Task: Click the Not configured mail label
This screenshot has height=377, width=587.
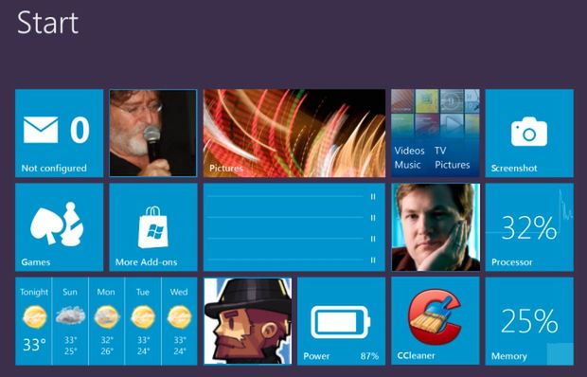Action: click(54, 169)
